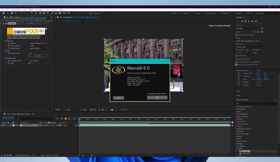Click OK in the About dialog
Screen dimensions: 280x162
tap(157, 97)
